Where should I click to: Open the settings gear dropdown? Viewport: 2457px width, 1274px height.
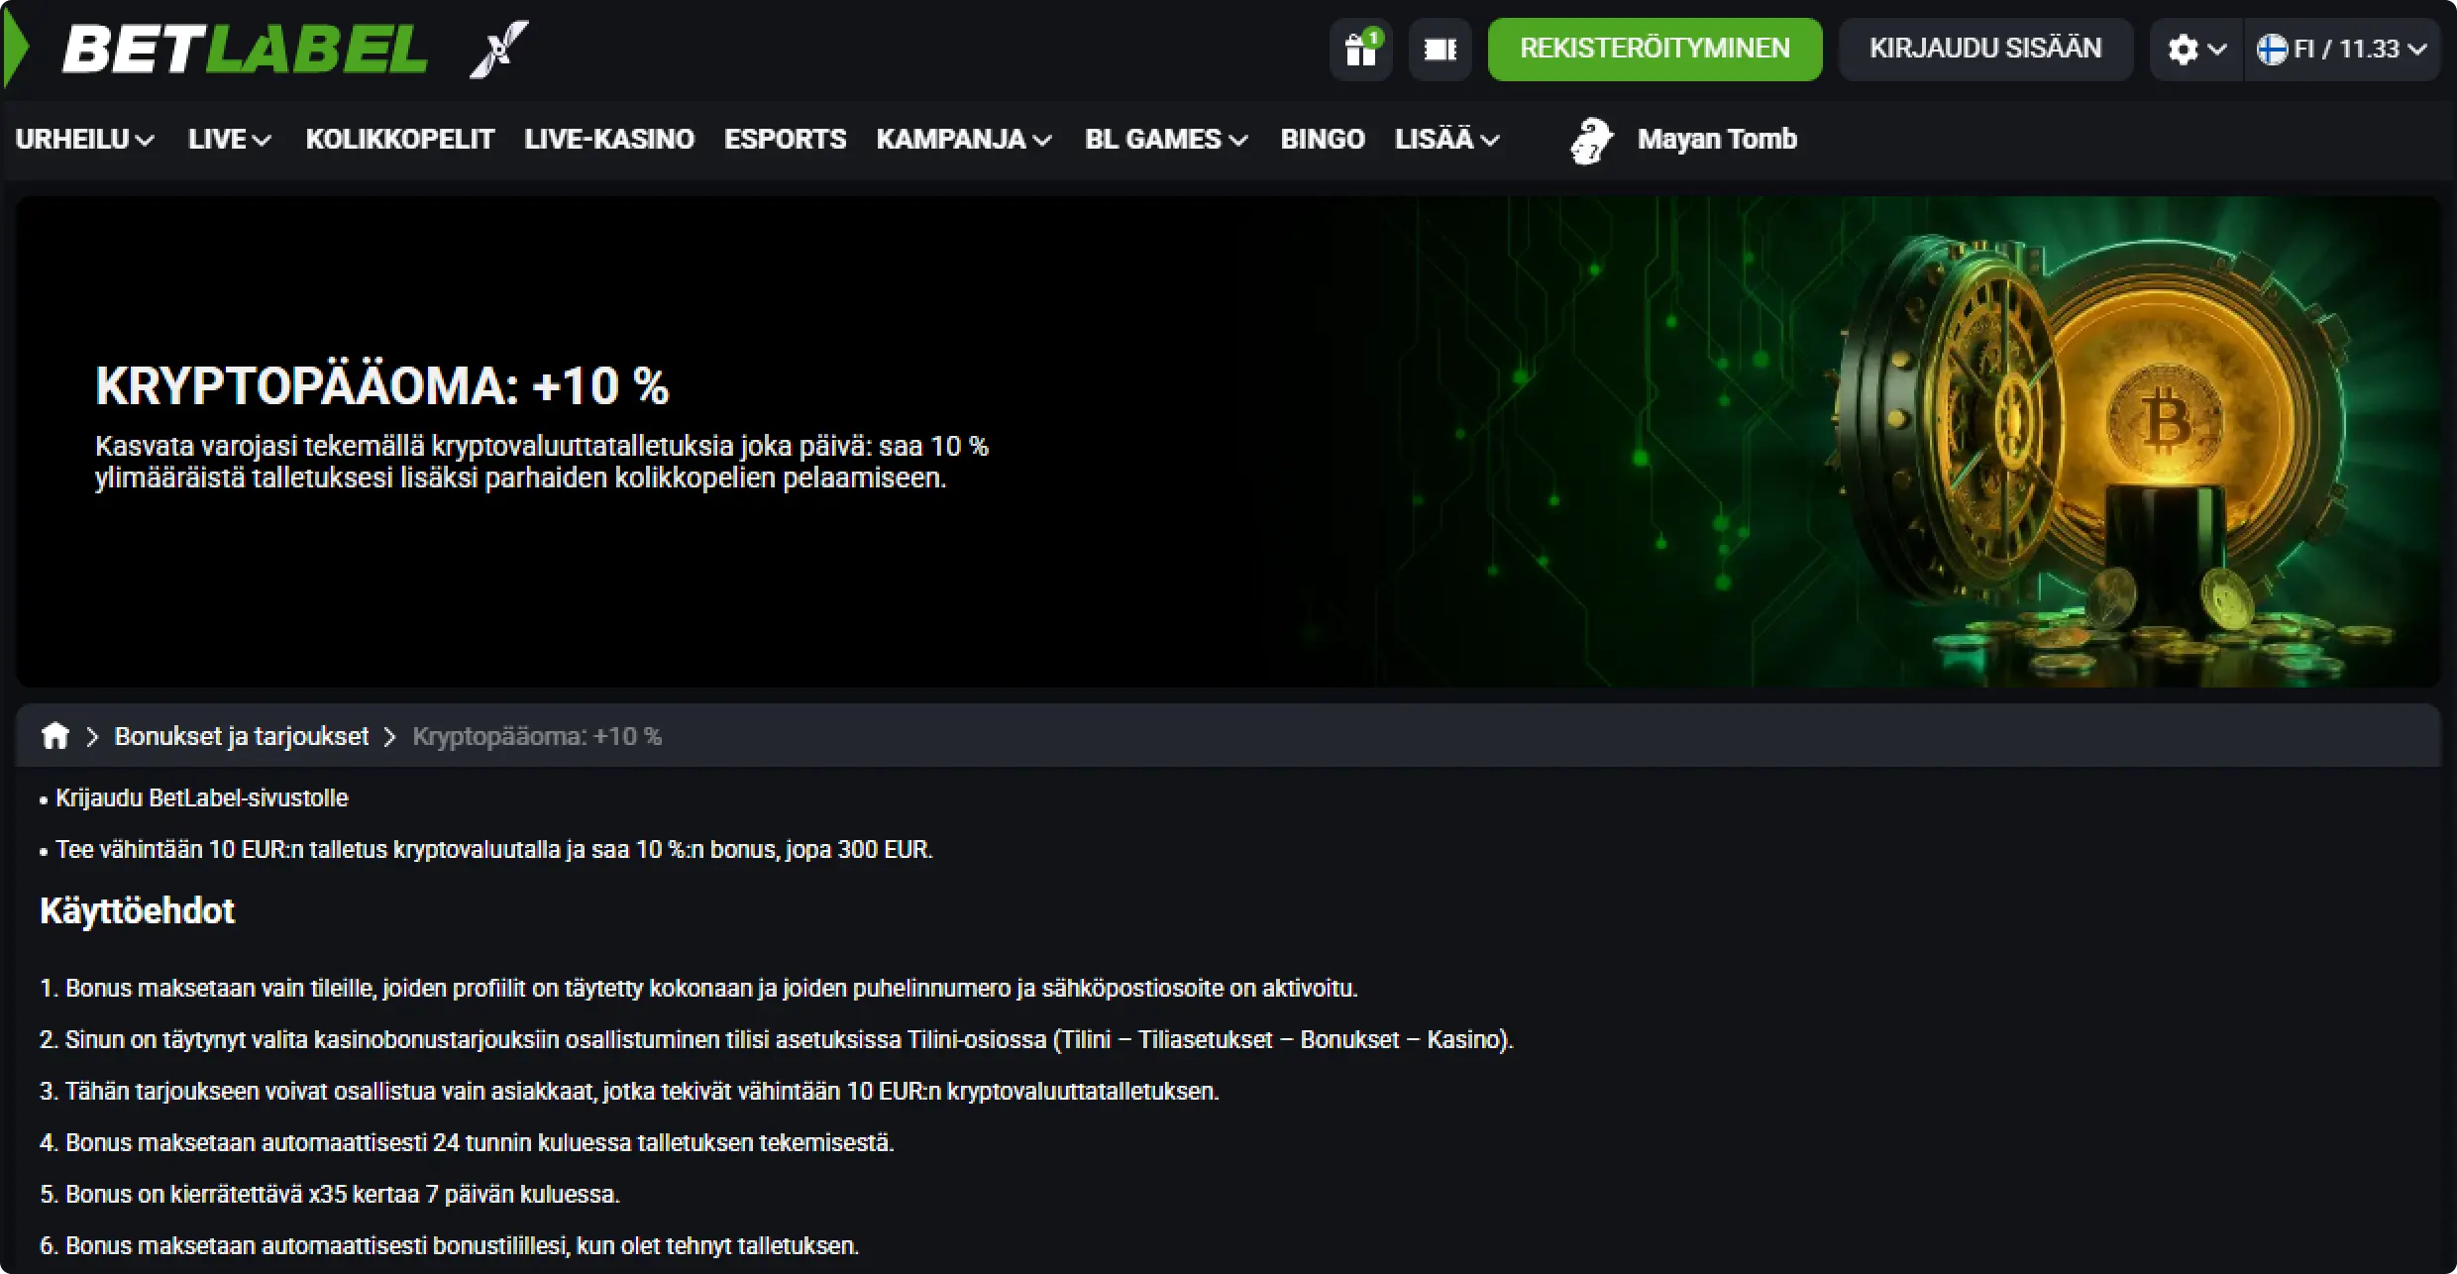click(2195, 49)
